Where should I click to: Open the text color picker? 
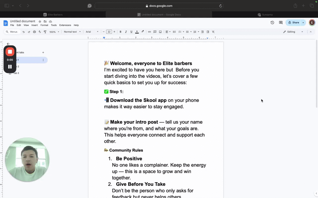point(137,32)
